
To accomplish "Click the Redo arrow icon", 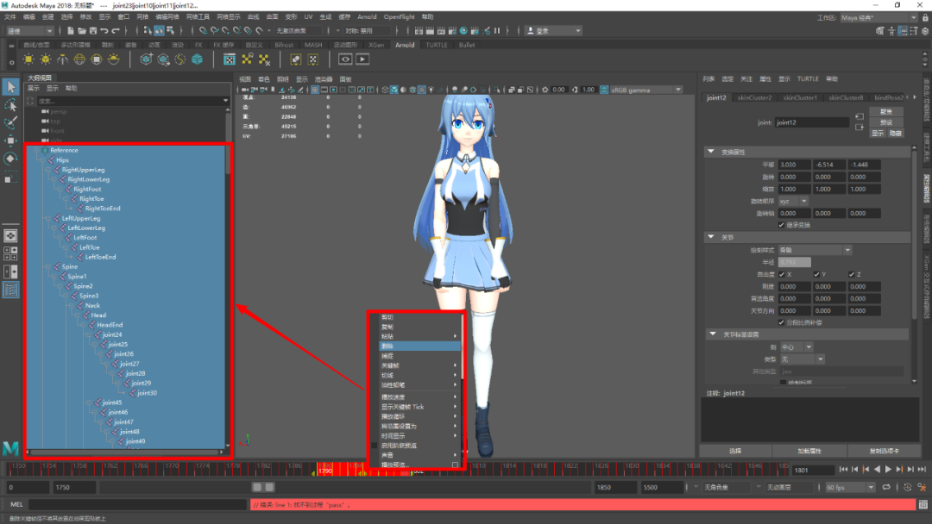I will pos(116,31).
